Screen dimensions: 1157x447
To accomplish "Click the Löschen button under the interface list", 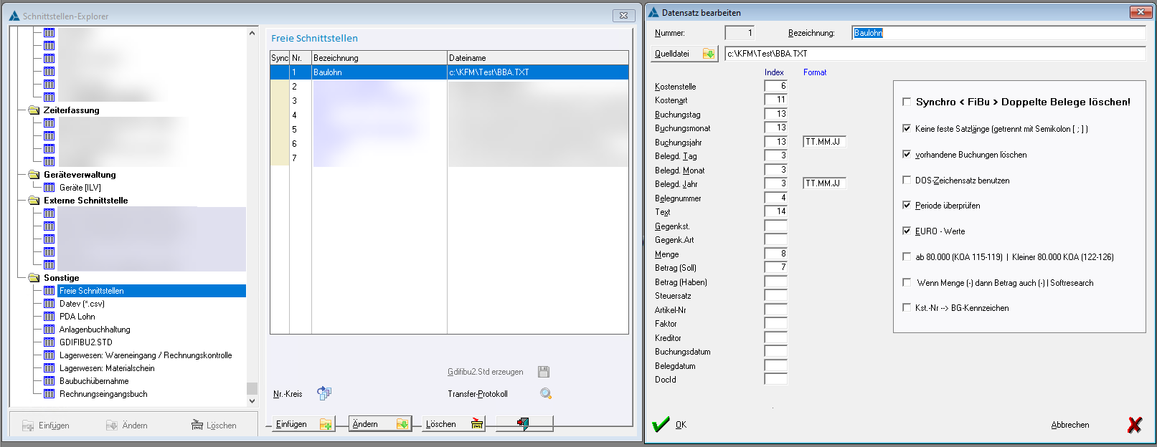I will pos(454,424).
